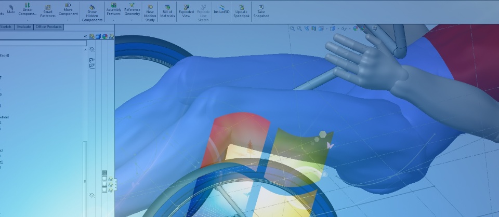Click feature tree scrollbar thumb

(85, 179)
